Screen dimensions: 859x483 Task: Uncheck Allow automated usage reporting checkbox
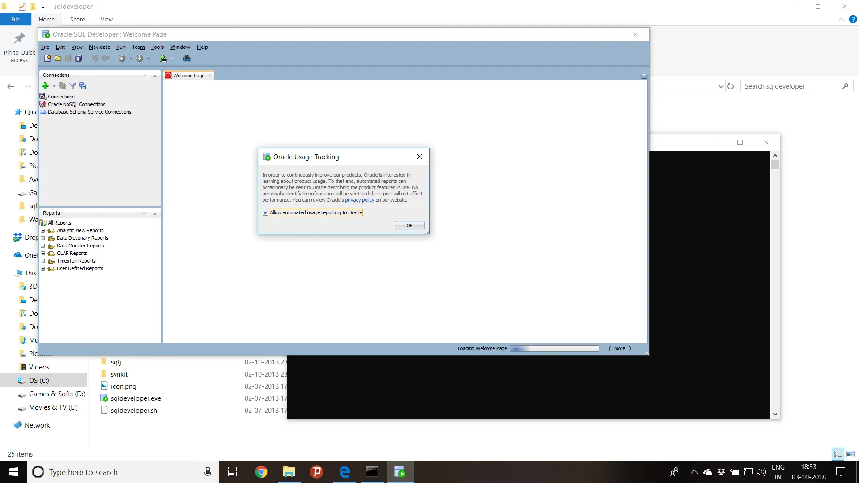click(x=265, y=212)
